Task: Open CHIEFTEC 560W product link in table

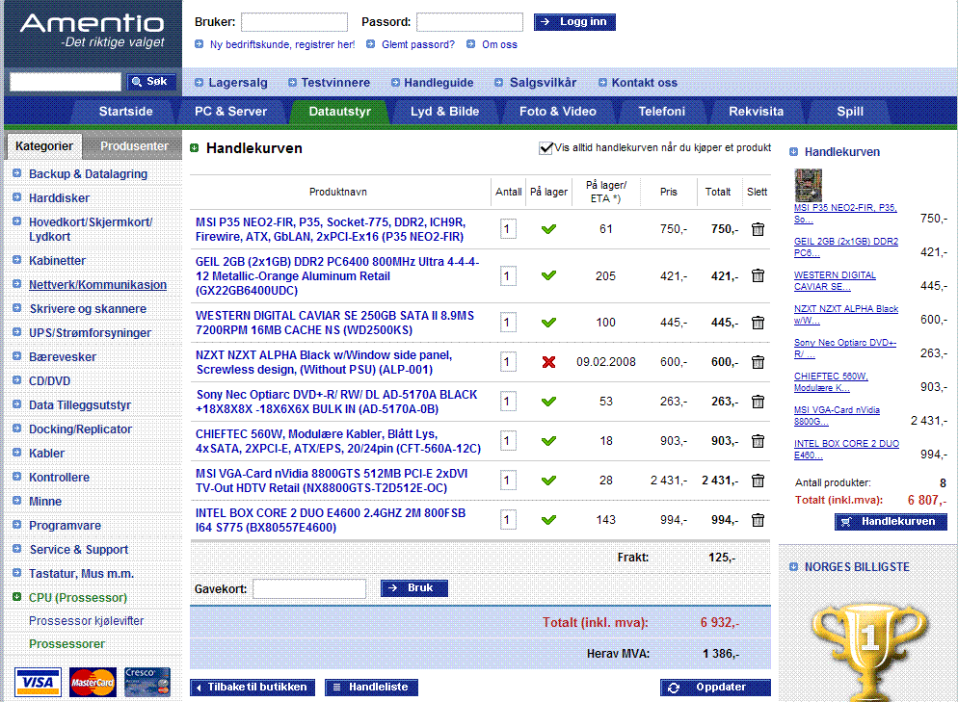Action: click(x=338, y=441)
